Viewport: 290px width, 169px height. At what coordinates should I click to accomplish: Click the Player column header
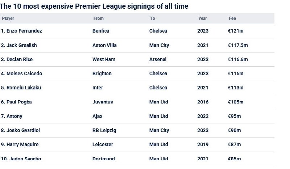click(8, 18)
